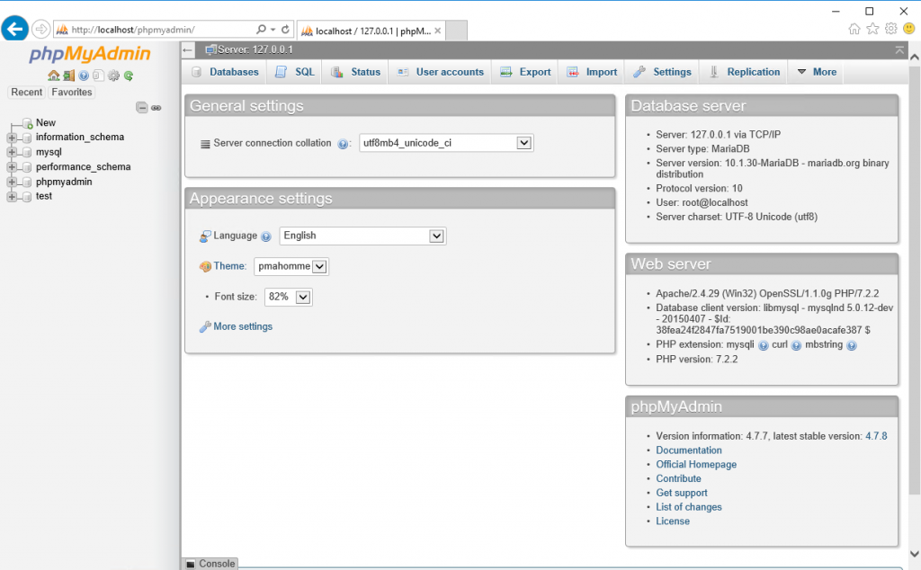Viewport: 921px width, 570px height.
Task: Open the New database entry
Action: (46, 122)
